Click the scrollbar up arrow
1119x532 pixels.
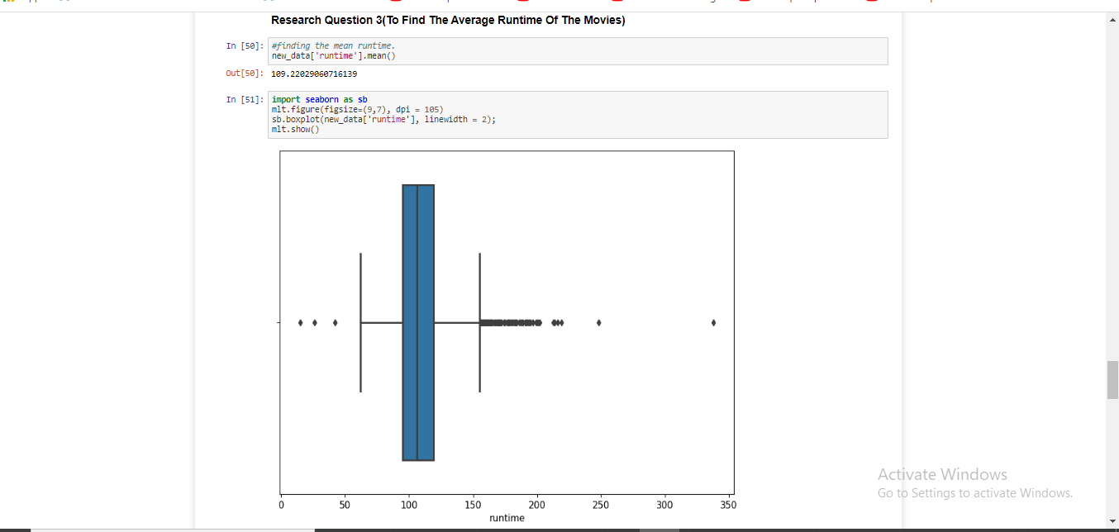click(x=1112, y=18)
